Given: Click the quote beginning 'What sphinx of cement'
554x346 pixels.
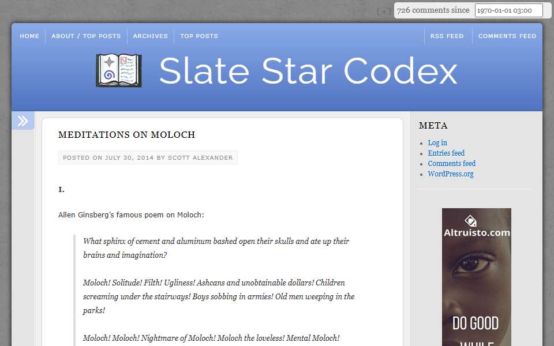Looking at the screenshot, I should [x=216, y=248].
